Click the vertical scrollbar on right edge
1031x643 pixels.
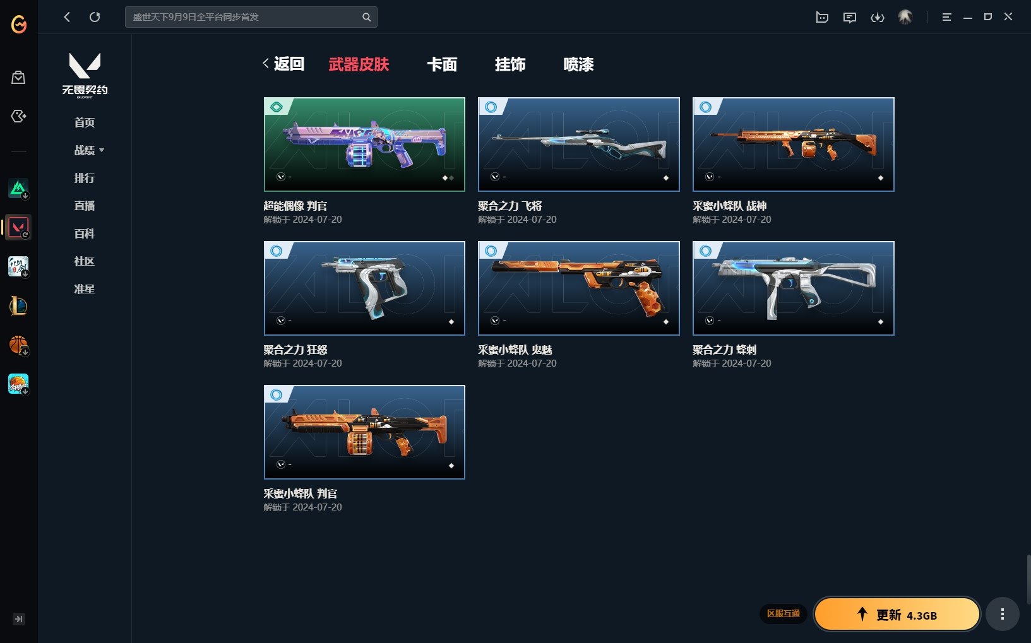(1028, 579)
